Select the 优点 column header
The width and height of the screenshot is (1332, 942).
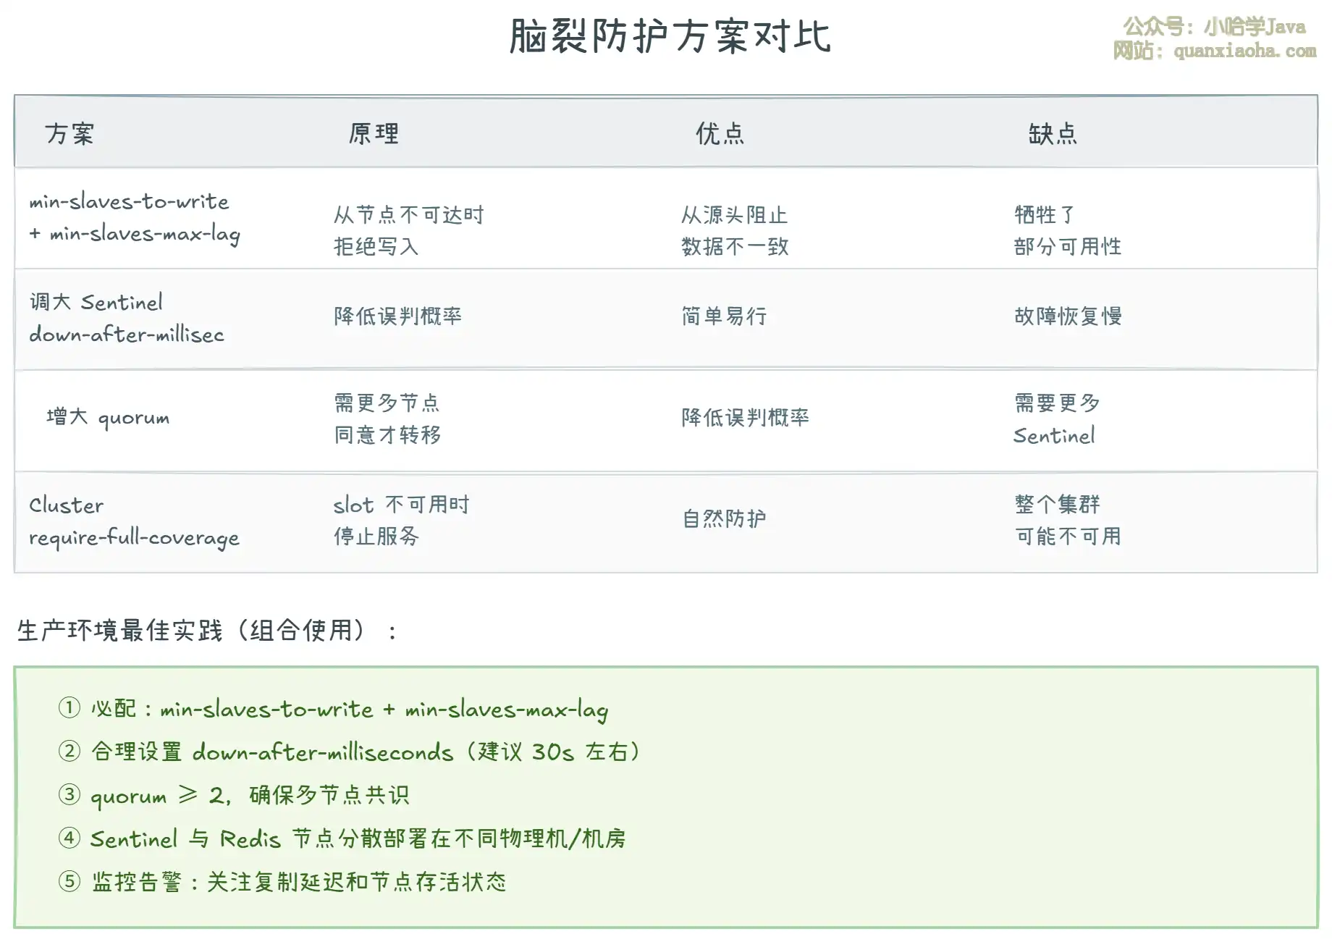[720, 134]
